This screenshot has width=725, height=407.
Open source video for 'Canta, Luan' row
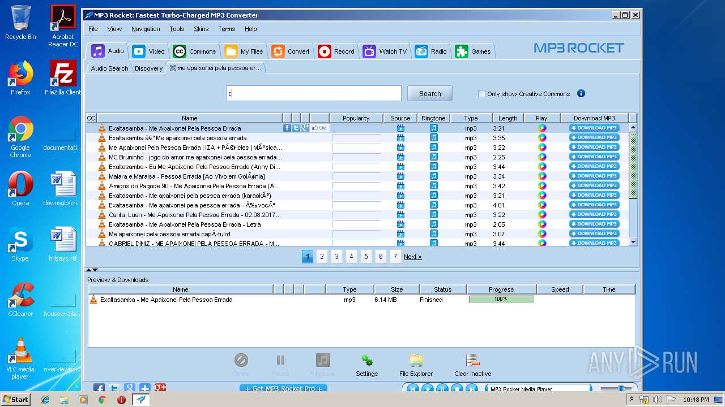coord(400,214)
